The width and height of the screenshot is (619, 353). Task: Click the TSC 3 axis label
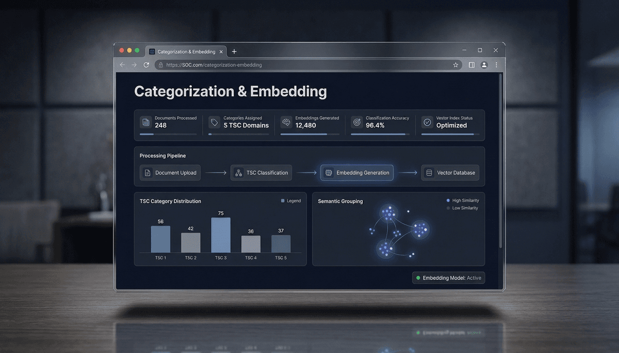[221, 258]
